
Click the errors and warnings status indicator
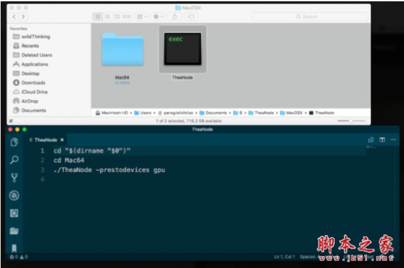coord(19,257)
